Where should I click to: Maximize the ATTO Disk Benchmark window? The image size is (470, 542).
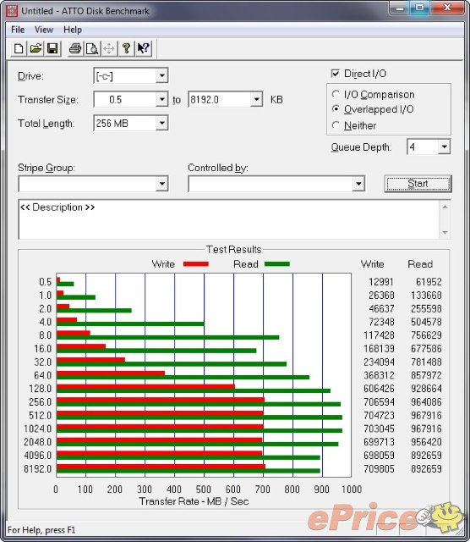(419, 8)
